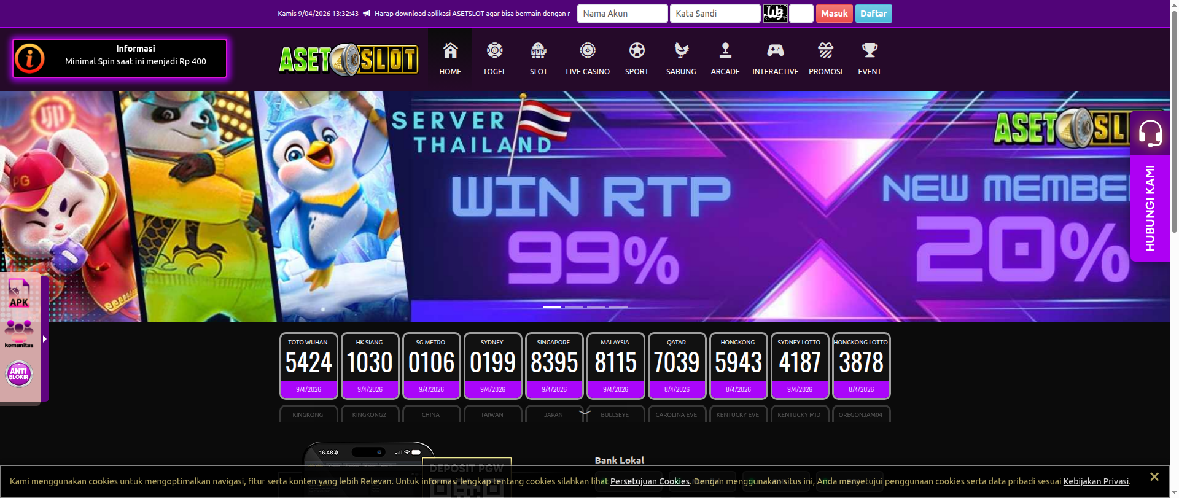The width and height of the screenshot is (1179, 498).
Task: Dismiss the cookies notice with X
Action: [x=1154, y=477]
